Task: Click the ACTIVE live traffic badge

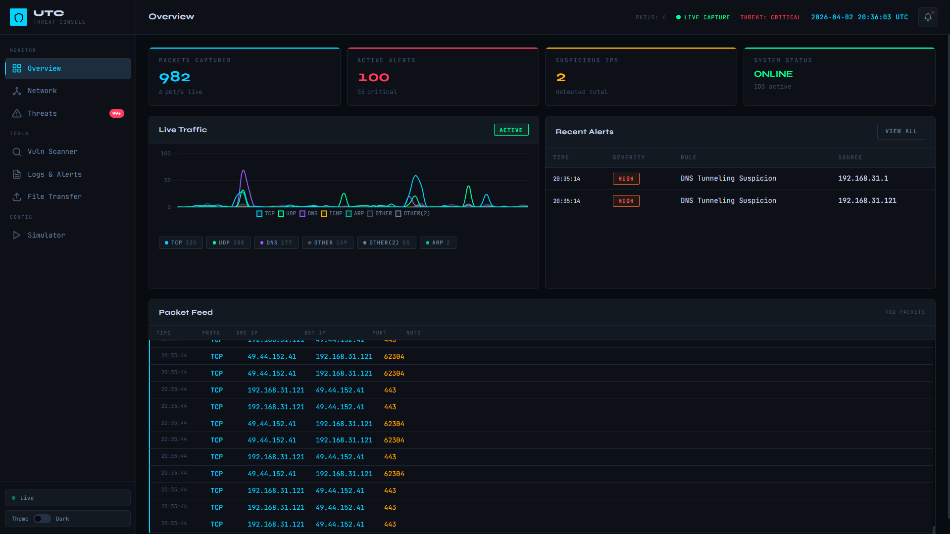Action: click(x=511, y=130)
